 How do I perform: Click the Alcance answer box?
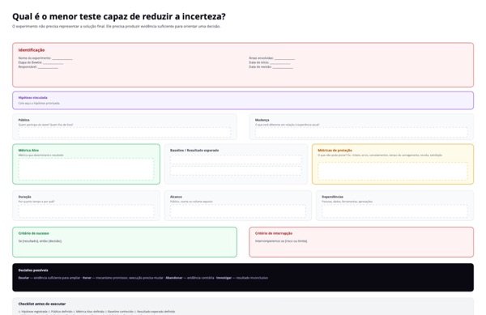click(x=237, y=211)
